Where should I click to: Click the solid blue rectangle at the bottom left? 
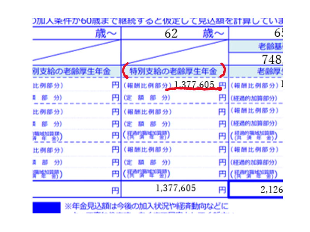[x=46, y=207]
